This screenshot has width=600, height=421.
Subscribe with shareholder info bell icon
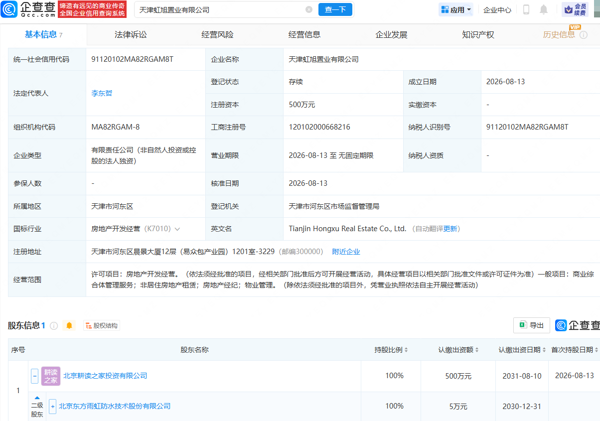[x=69, y=325]
